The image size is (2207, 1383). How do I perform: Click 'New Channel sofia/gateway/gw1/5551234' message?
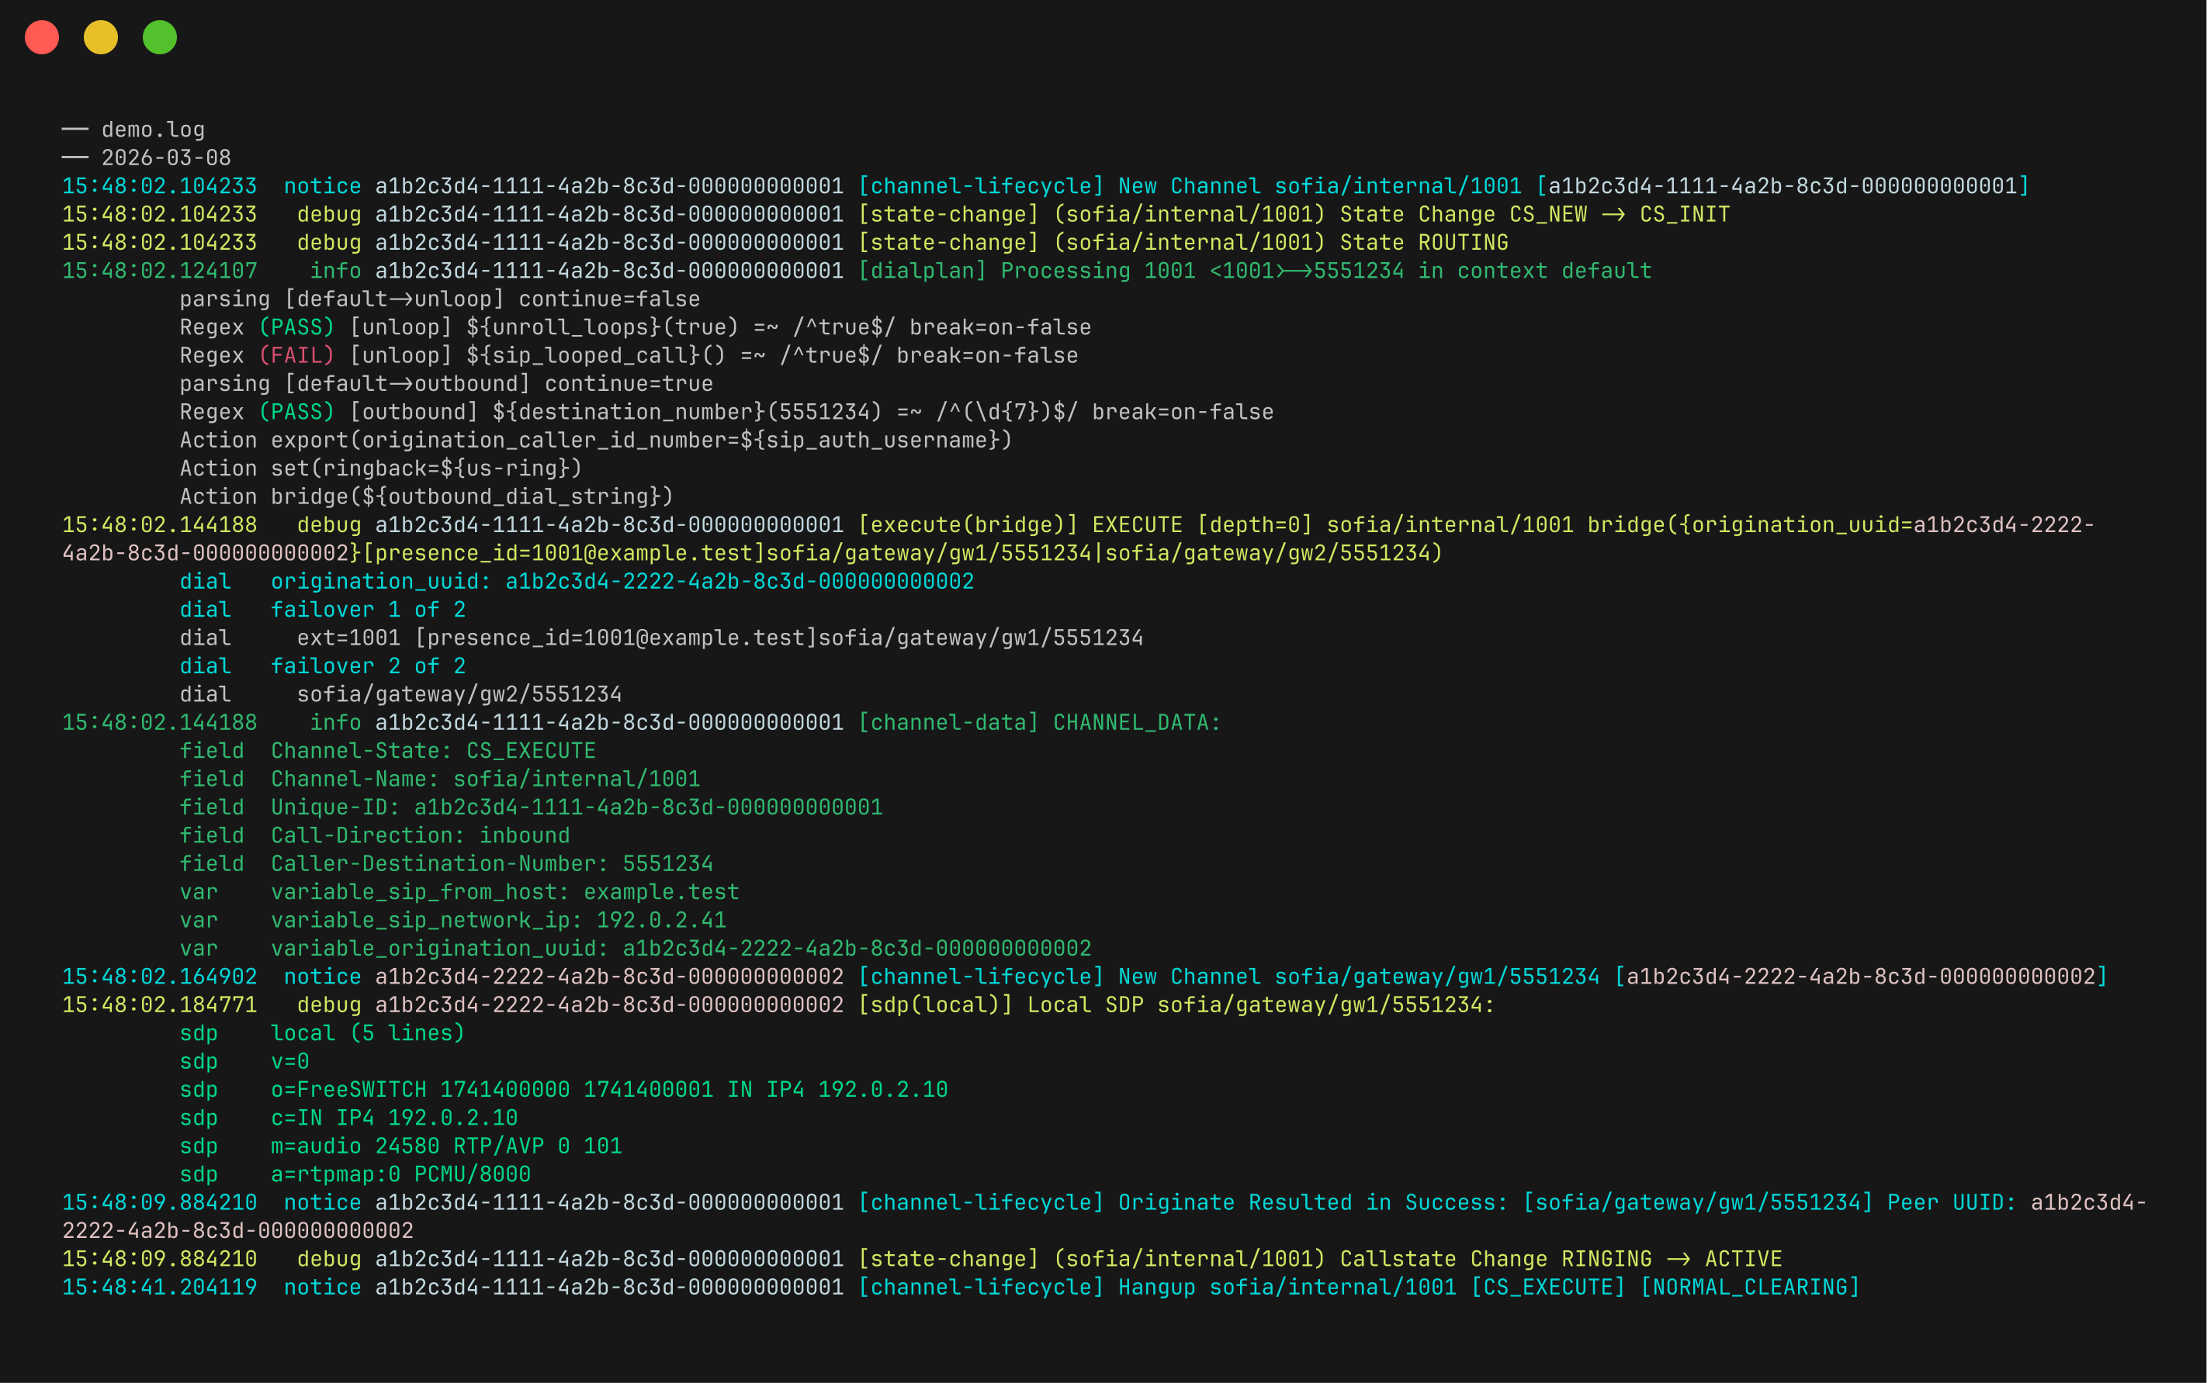[1359, 977]
